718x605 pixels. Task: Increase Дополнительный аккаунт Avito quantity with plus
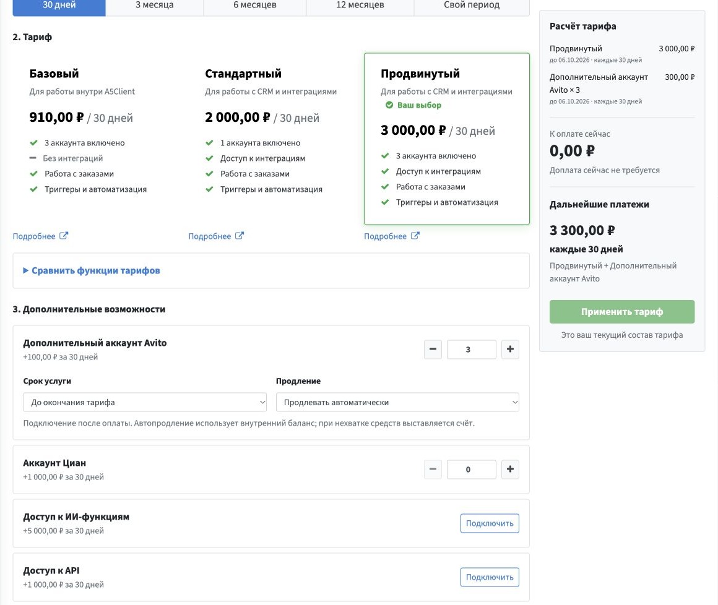510,349
